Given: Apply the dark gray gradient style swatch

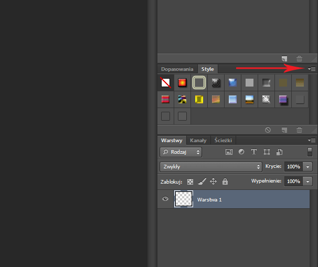Looking at the screenshot, I should (266, 82).
